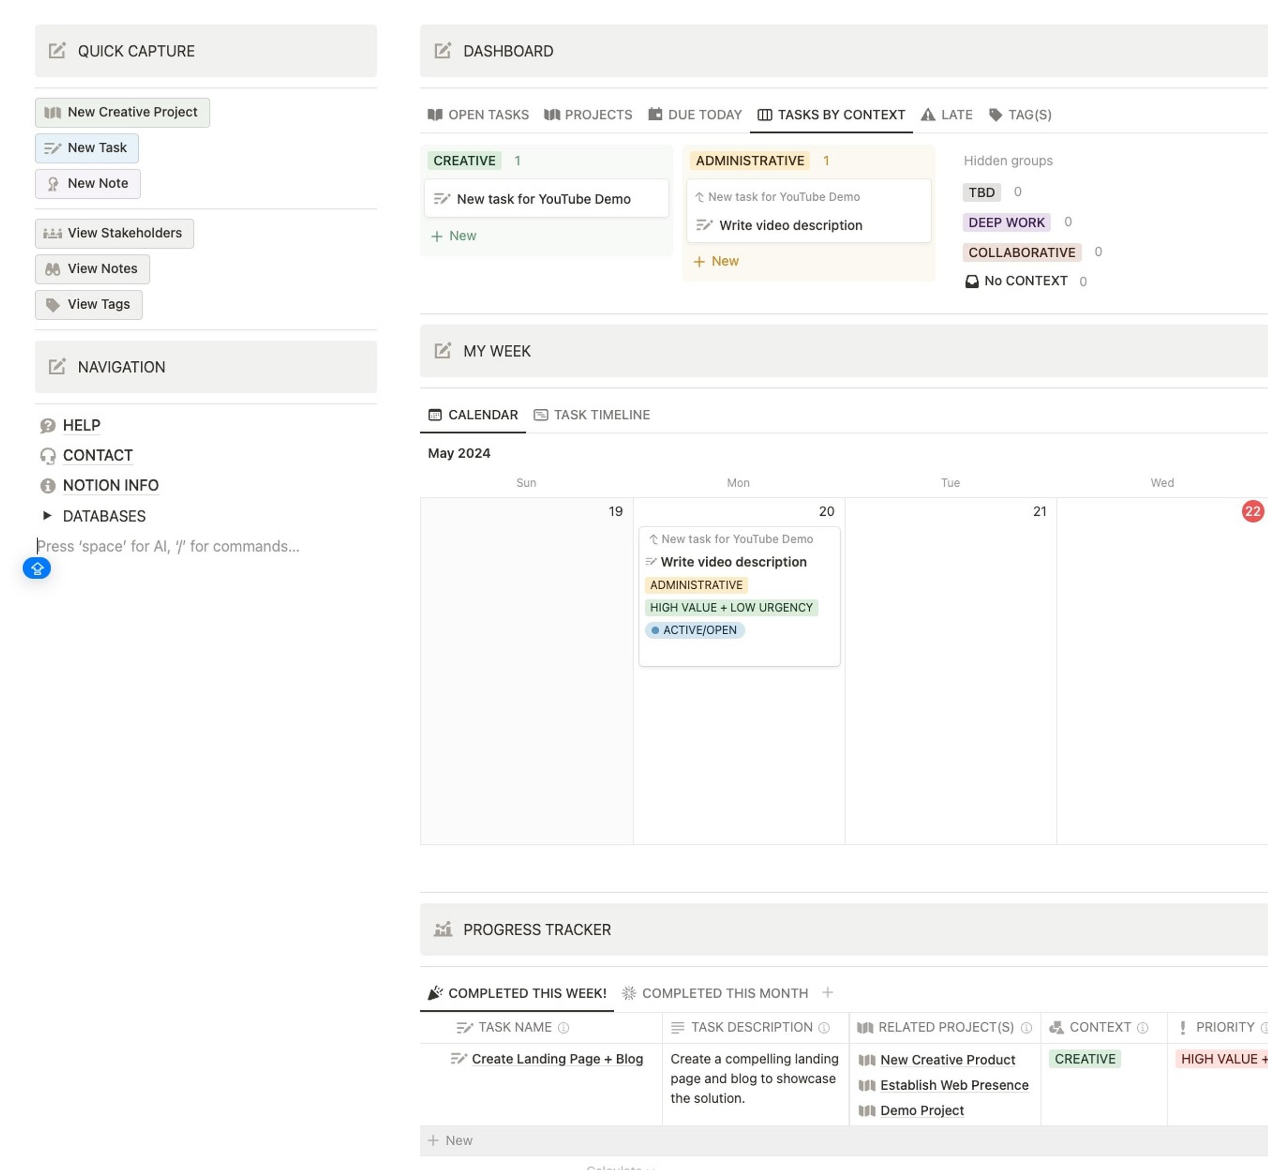Click the headset icon beside CONTACT
The width and height of the screenshot is (1268, 1170).
(x=48, y=455)
